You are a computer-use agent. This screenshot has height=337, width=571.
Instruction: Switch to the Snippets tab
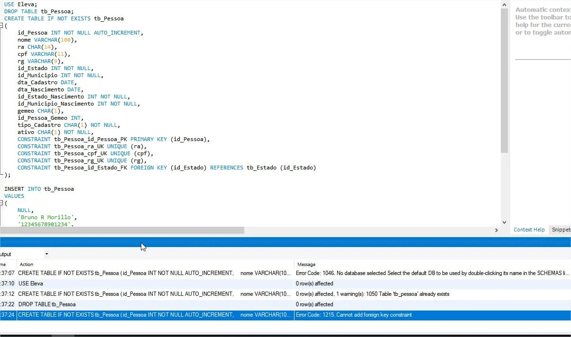561,230
